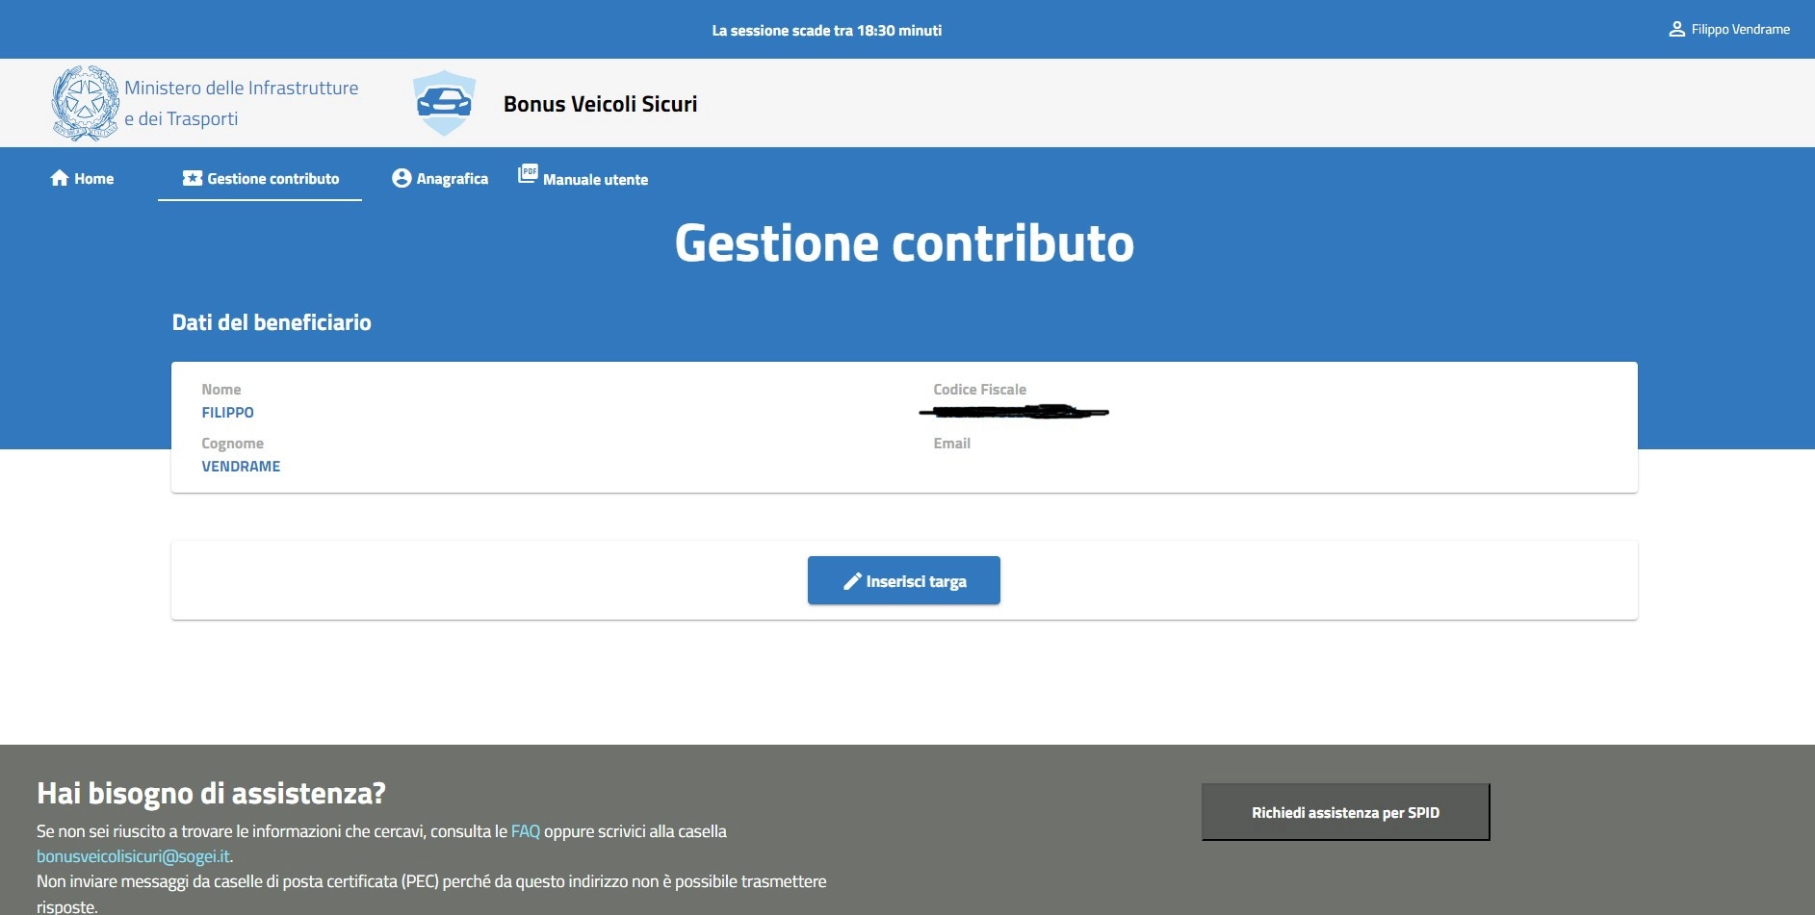The height and width of the screenshot is (915, 1815).
Task: Click the VENDRAME surname value
Action: click(x=241, y=467)
